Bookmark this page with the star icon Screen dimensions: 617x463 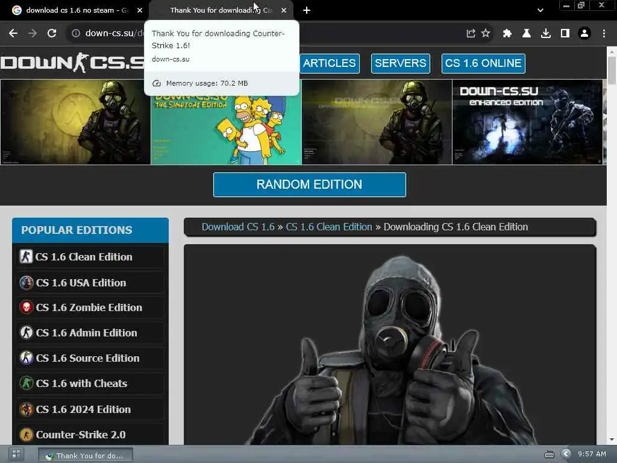click(x=486, y=34)
